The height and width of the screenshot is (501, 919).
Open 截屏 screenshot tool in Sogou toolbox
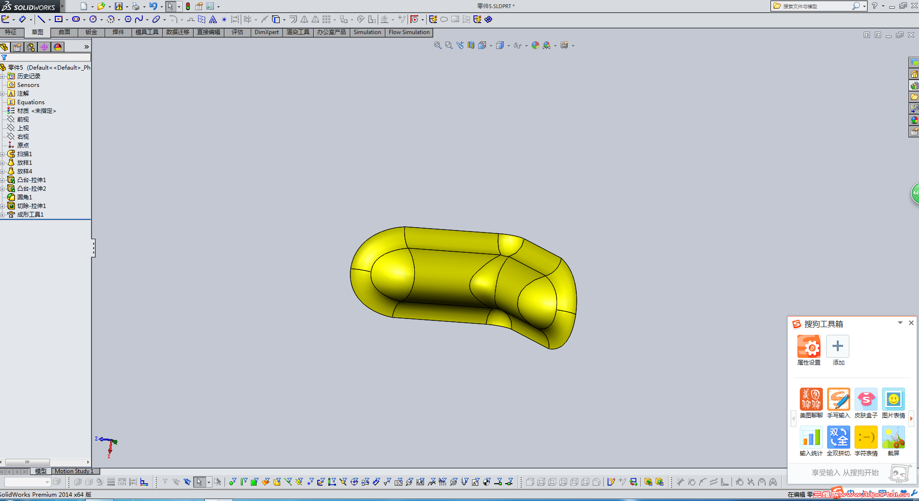tap(894, 437)
